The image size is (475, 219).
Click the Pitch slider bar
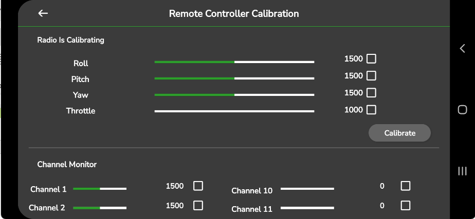coord(234,78)
